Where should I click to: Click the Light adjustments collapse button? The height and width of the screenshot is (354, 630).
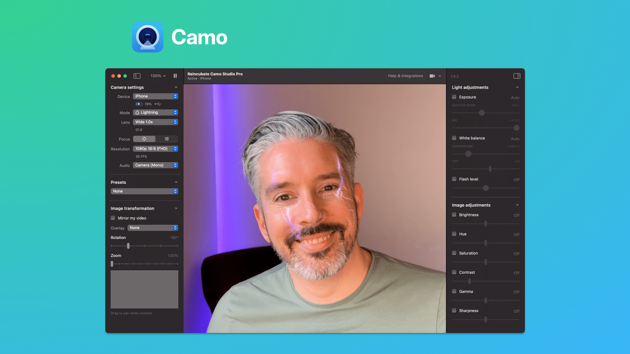517,87
